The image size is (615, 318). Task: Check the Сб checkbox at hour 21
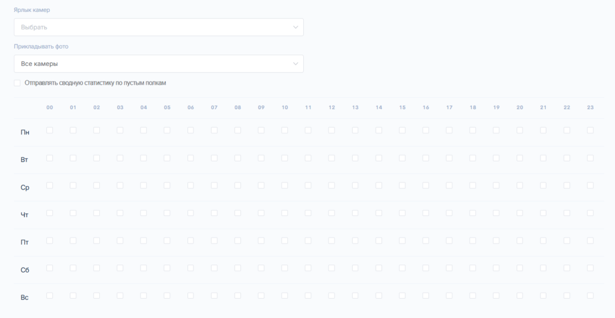pyautogui.click(x=543, y=268)
